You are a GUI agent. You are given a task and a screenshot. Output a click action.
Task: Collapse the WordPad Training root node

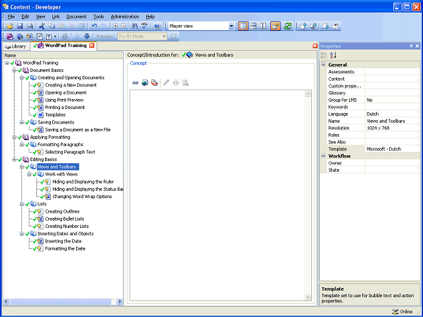click(7, 63)
